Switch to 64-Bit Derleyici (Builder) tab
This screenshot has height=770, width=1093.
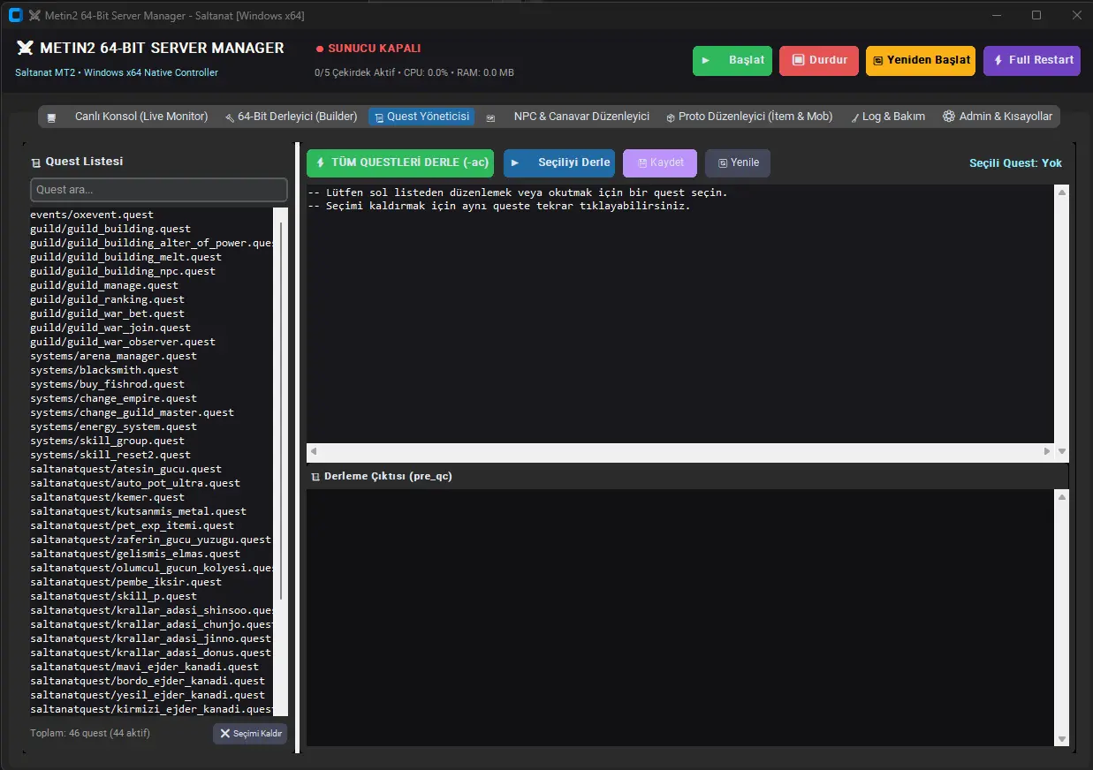coord(291,117)
